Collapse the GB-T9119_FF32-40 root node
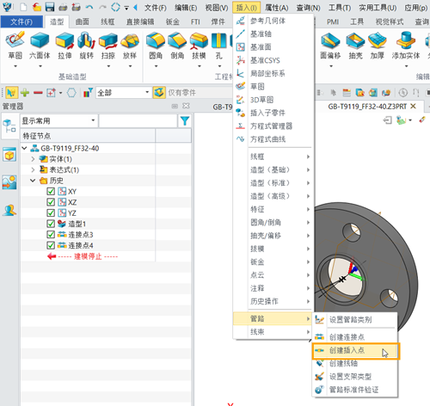Viewport: 430px width, 406px height. pos(25,148)
